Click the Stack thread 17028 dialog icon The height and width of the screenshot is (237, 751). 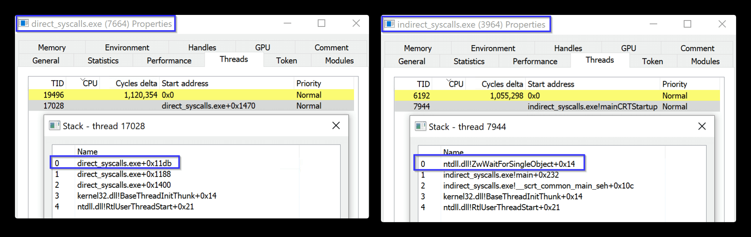point(55,126)
